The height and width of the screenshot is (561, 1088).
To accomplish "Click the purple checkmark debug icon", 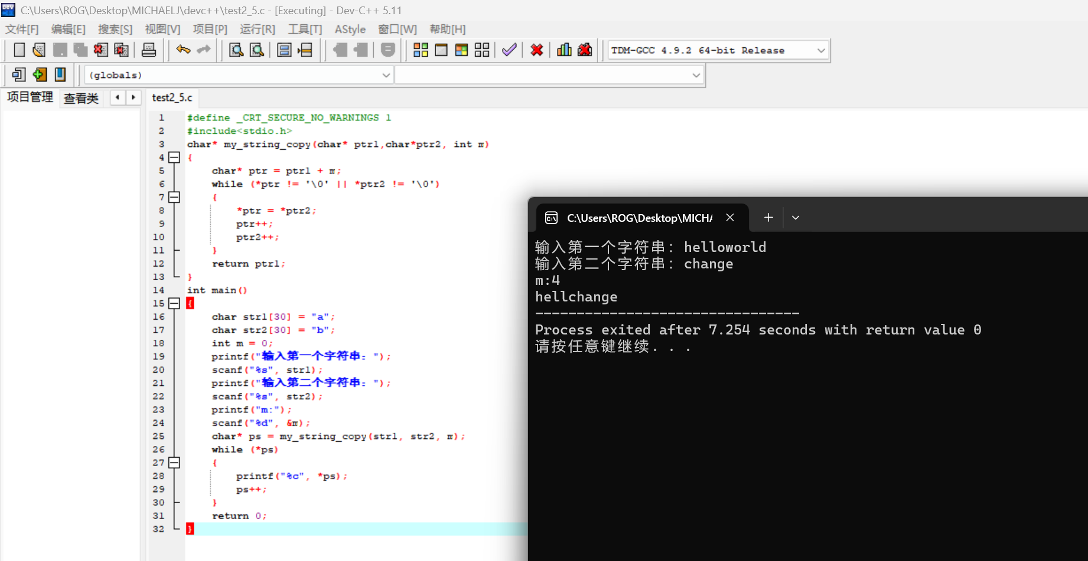I will 509,50.
